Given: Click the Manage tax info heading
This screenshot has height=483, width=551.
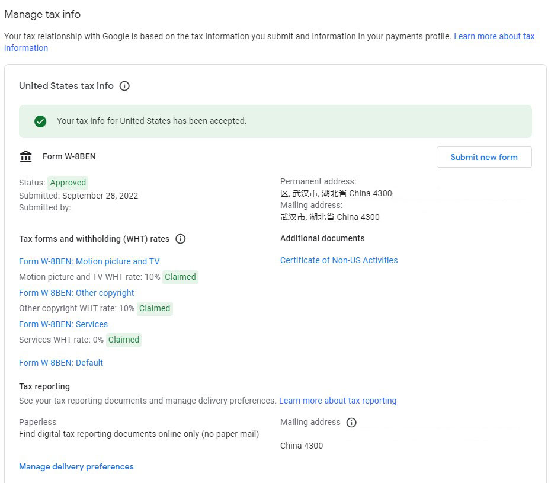Looking at the screenshot, I should 42,14.
